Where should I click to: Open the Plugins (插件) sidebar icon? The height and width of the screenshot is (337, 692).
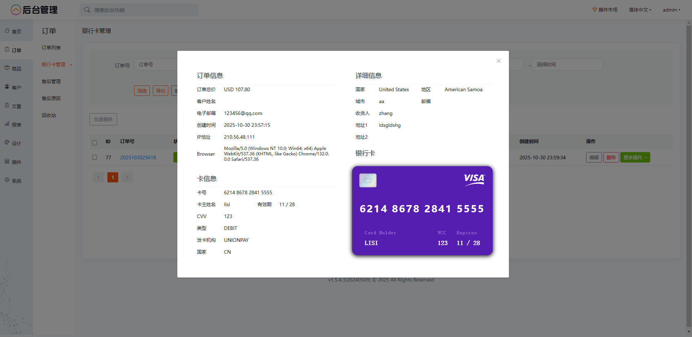tap(7, 161)
